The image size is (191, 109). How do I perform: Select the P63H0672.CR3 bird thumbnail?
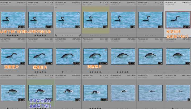tap(68, 20)
